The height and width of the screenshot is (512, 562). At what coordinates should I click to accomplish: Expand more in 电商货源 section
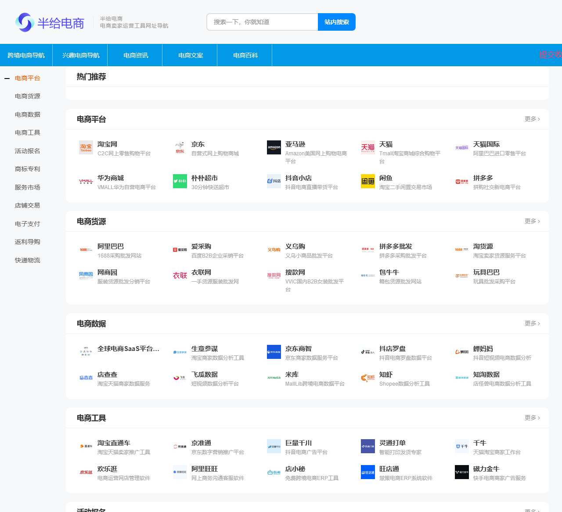pyautogui.click(x=532, y=221)
